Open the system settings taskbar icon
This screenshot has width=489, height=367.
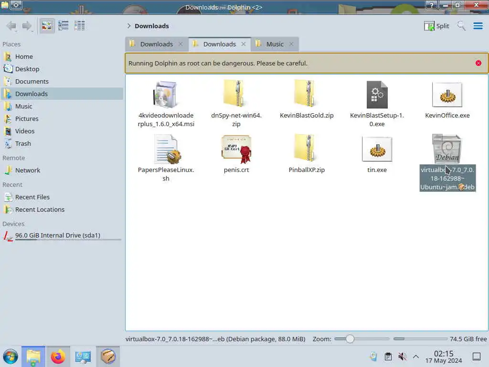pos(83,356)
